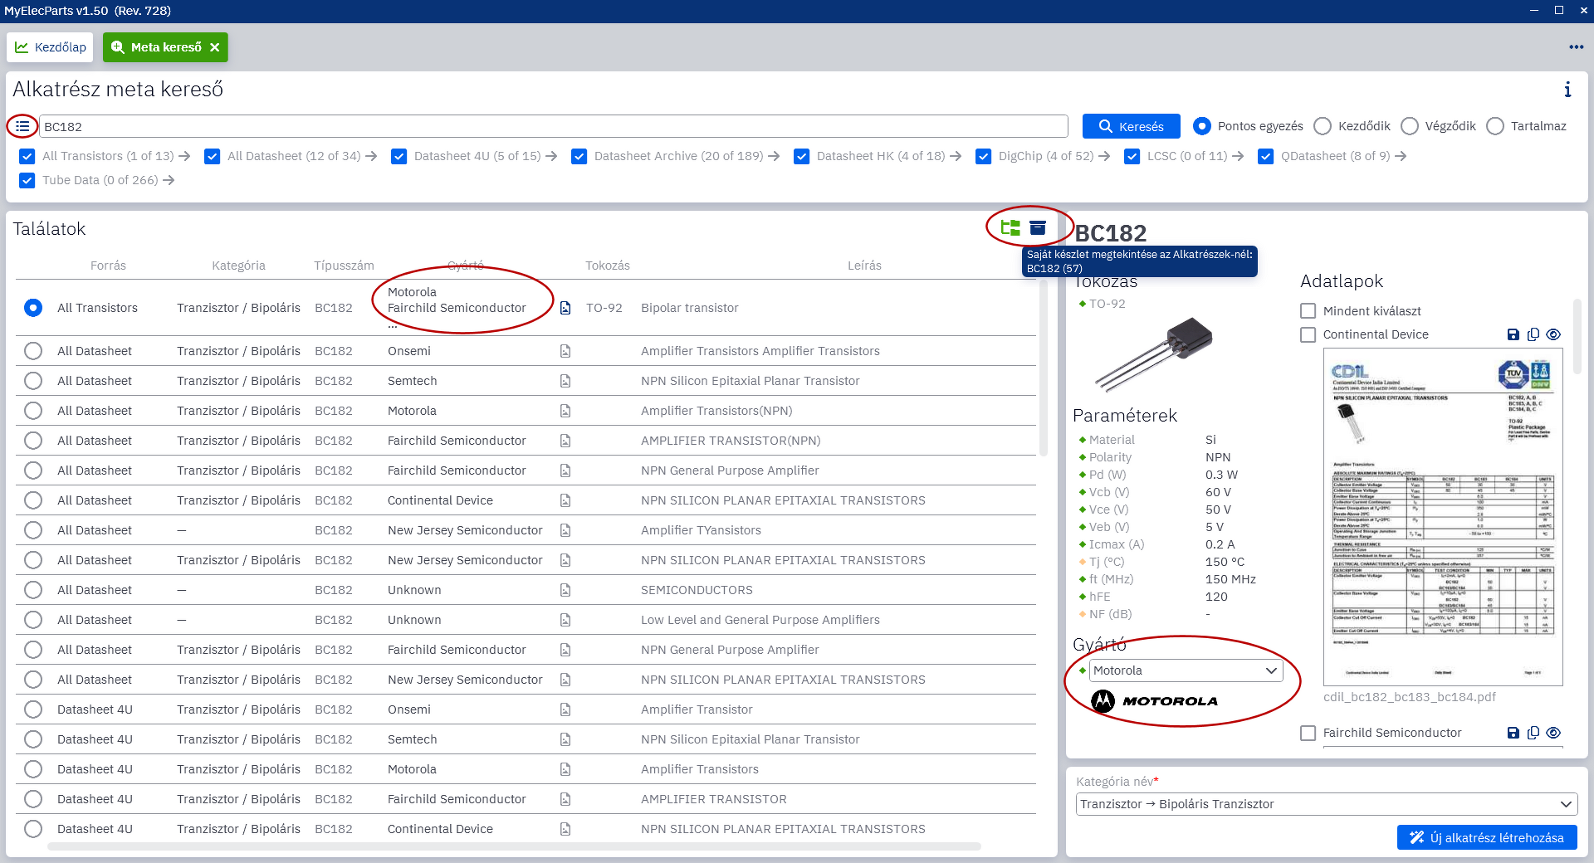Follow the arrow next to QDatasheet source
This screenshot has height=863, width=1594.
1401,156
